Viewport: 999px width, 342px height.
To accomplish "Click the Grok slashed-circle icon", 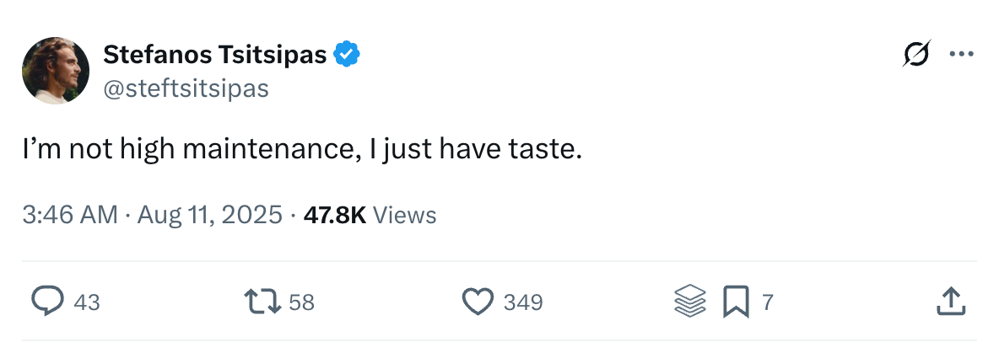I will click(915, 56).
